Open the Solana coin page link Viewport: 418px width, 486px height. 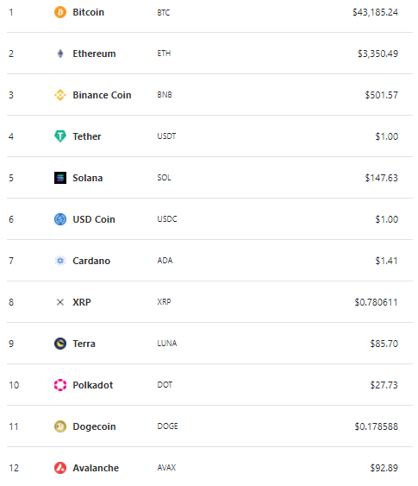point(88,178)
